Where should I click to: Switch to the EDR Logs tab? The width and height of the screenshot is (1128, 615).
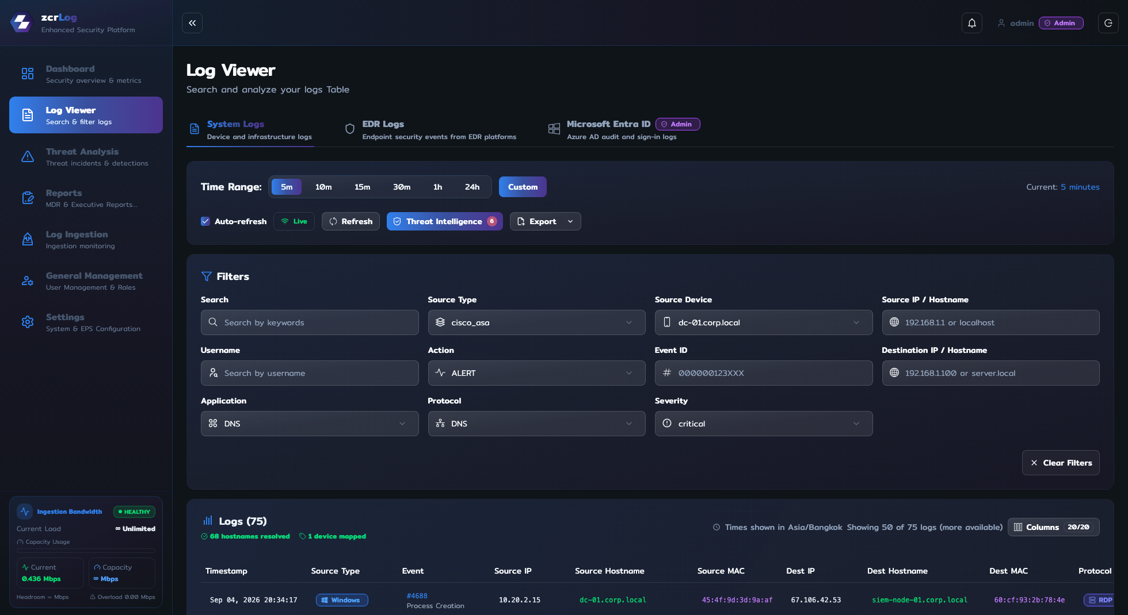[430, 130]
